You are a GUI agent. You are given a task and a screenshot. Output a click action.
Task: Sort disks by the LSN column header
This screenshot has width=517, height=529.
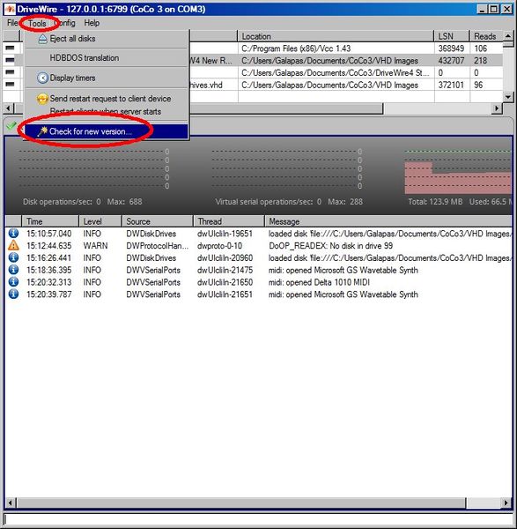click(x=452, y=36)
